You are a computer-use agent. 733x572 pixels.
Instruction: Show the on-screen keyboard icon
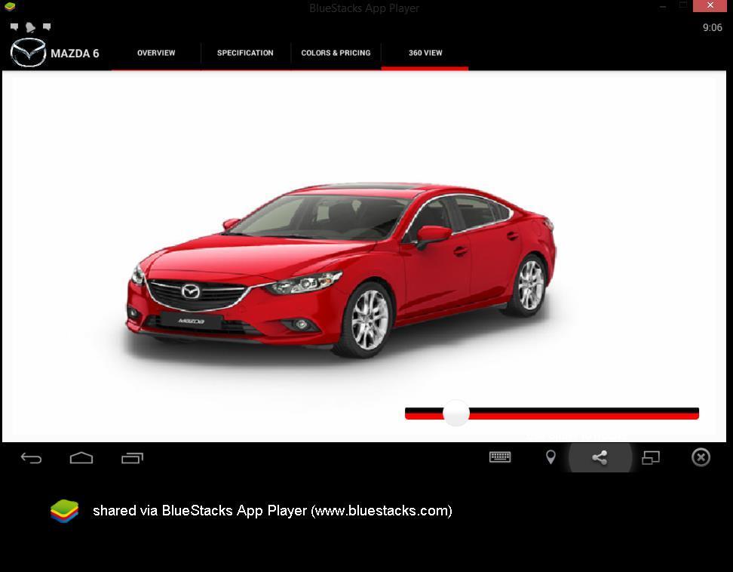(500, 457)
